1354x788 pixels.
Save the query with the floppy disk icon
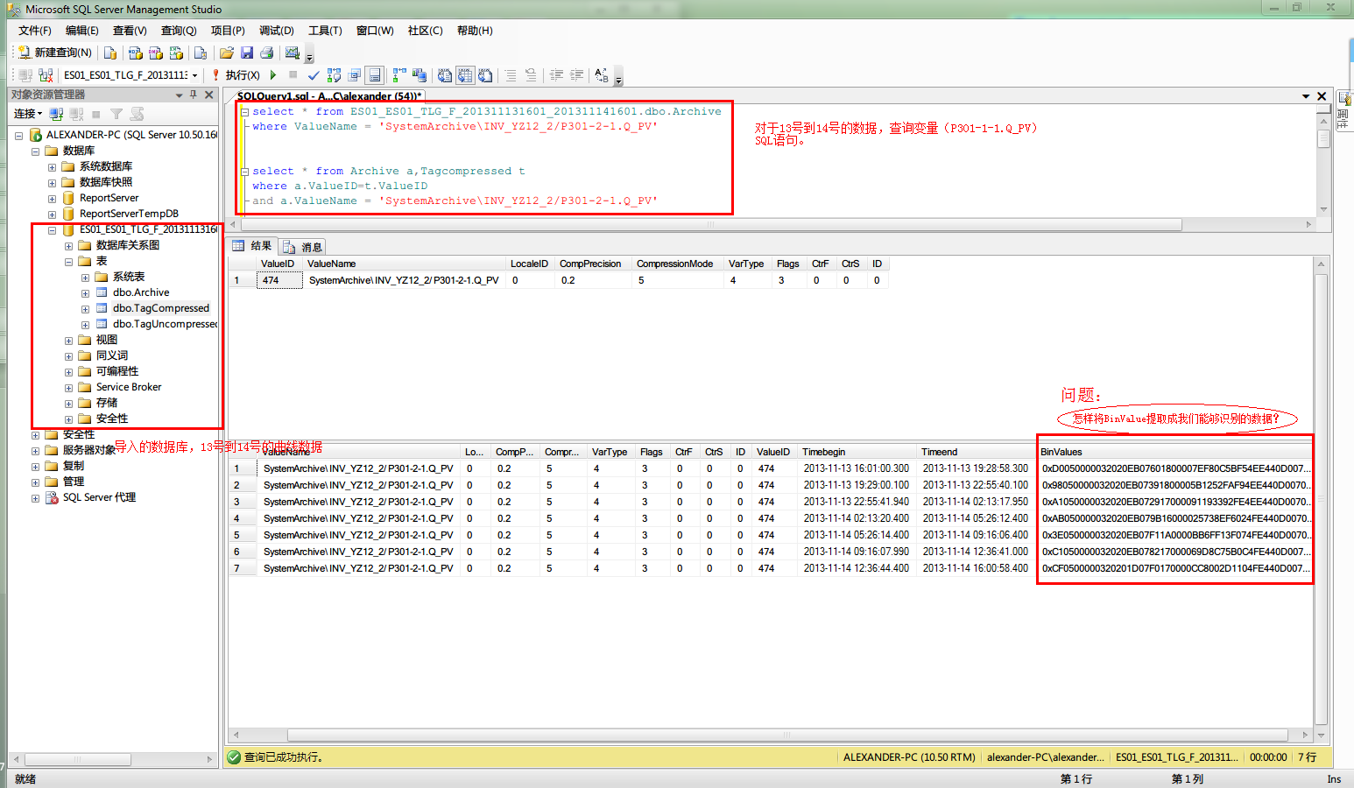tap(247, 53)
